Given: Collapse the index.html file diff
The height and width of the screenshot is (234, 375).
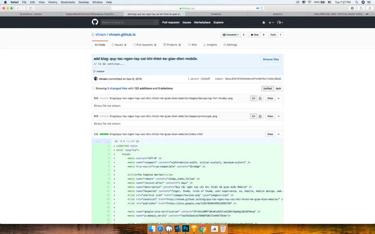Looking at the screenshot, I should 279,134.
